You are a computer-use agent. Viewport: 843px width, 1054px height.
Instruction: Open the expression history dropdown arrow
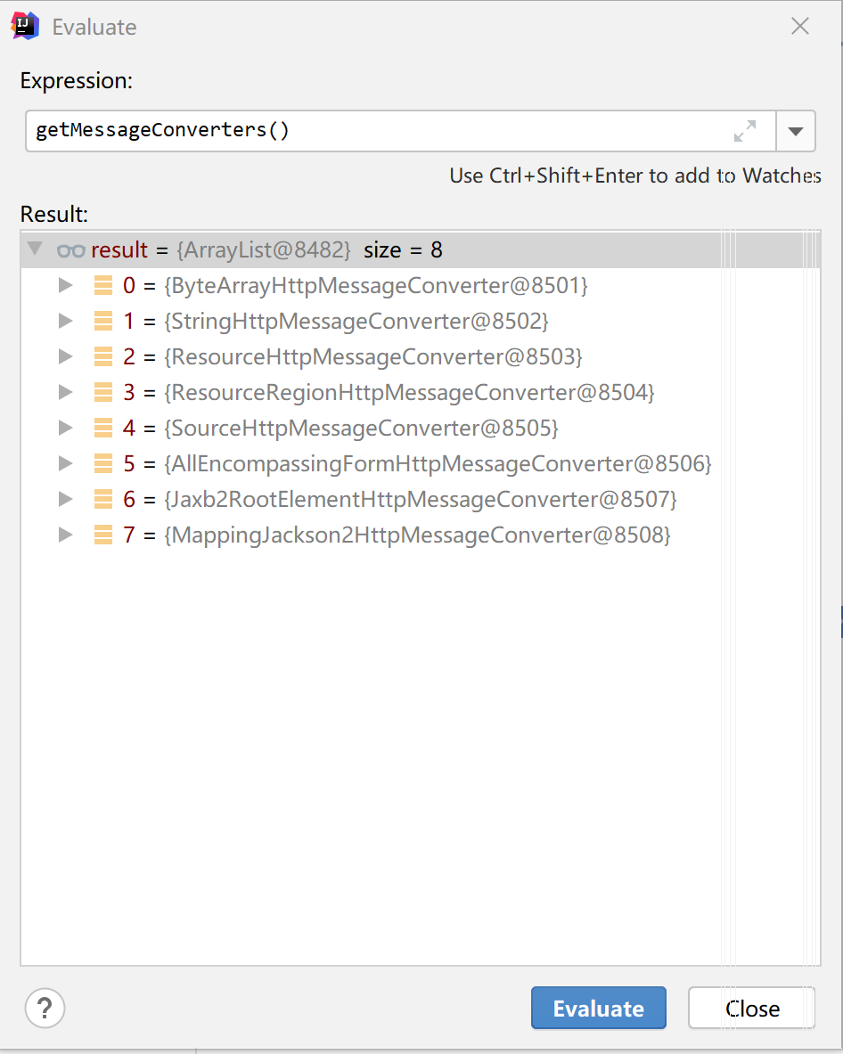pos(796,132)
